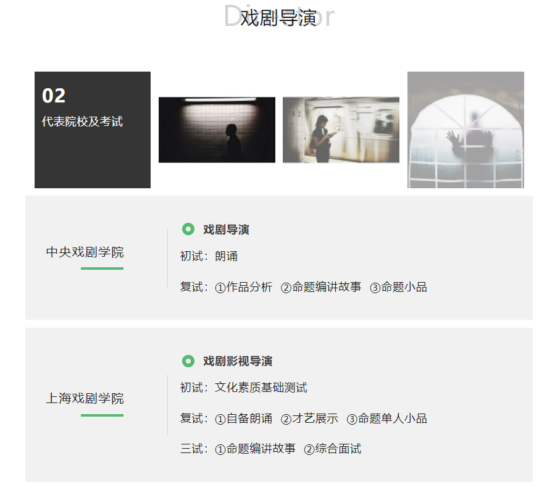The image size is (555, 487).
Task: Click ③命题单人小品 exam item
Action: pos(387,418)
